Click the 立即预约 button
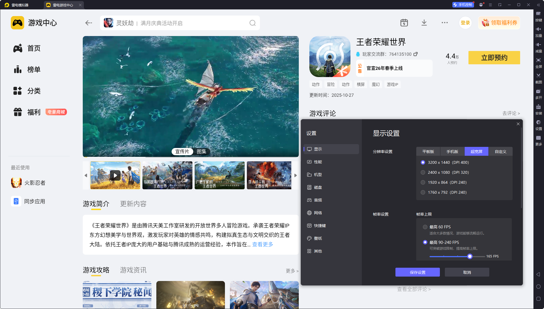 tap(494, 58)
